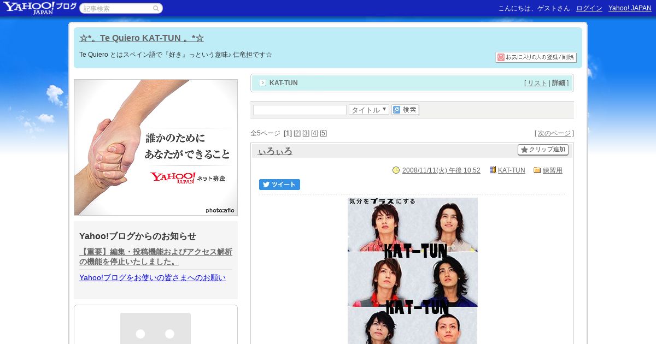Image resolution: width=656 pixels, height=344 pixels.
Task: Go to page 2 of posts
Action: [x=297, y=133]
